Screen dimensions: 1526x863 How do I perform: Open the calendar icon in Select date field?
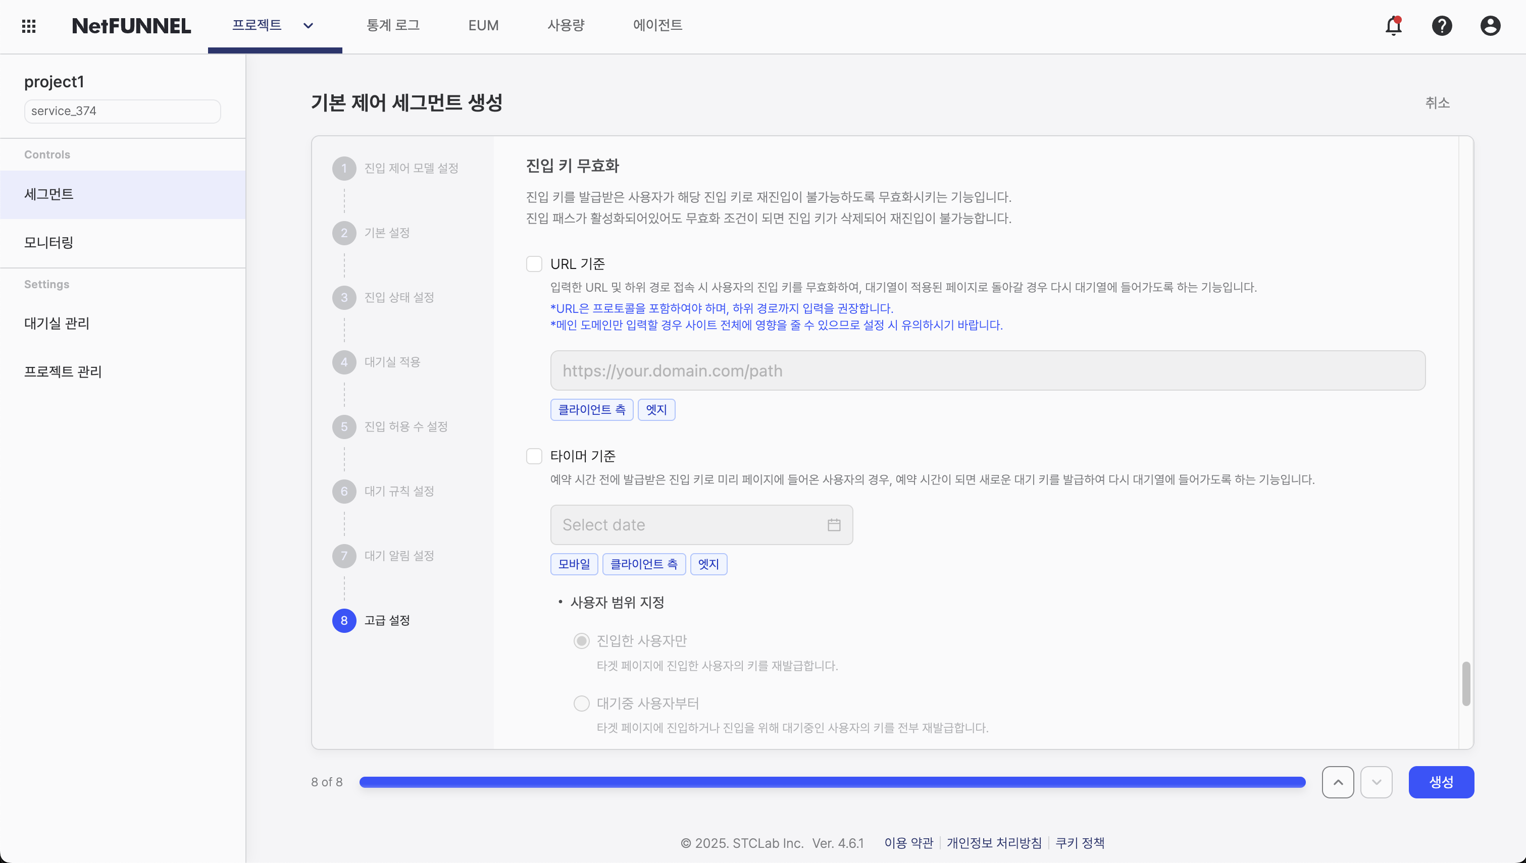tap(834, 524)
